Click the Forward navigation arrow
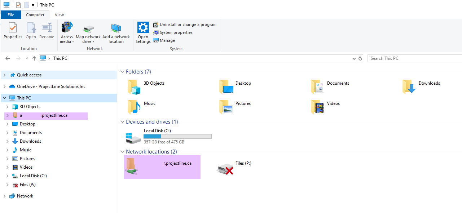The image size is (462, 213). 18,58
